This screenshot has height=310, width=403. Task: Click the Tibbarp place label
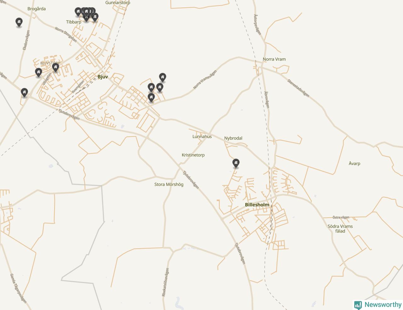[x=74, y=22]
